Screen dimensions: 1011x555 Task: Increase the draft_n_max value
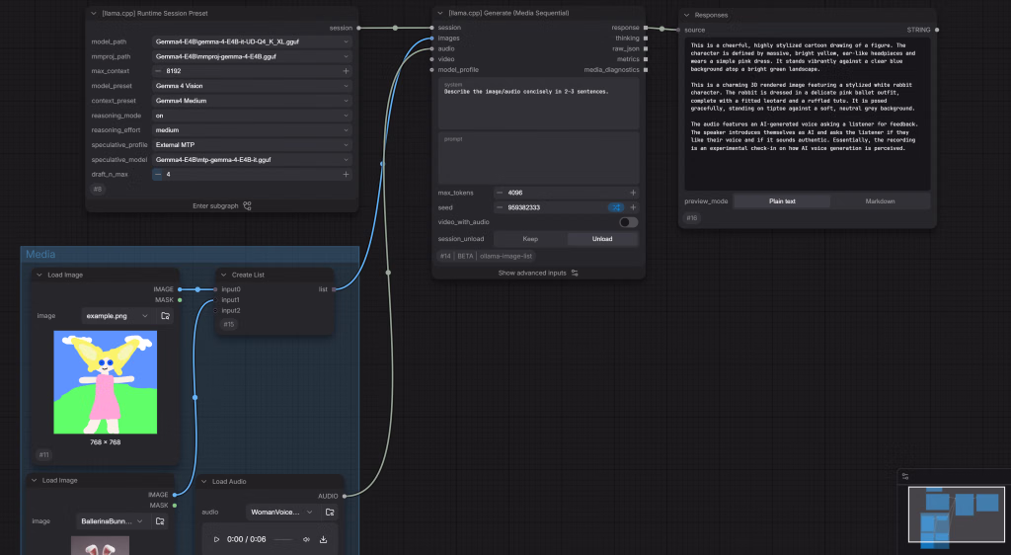pyautogui.click(x=346, y=175)
